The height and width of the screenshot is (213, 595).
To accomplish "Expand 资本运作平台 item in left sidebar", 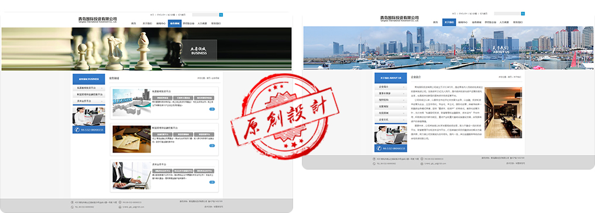I will click(x=89, y=102).
